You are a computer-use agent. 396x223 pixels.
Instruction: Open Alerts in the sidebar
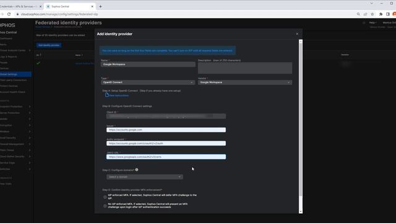click(x=3, y=45)
